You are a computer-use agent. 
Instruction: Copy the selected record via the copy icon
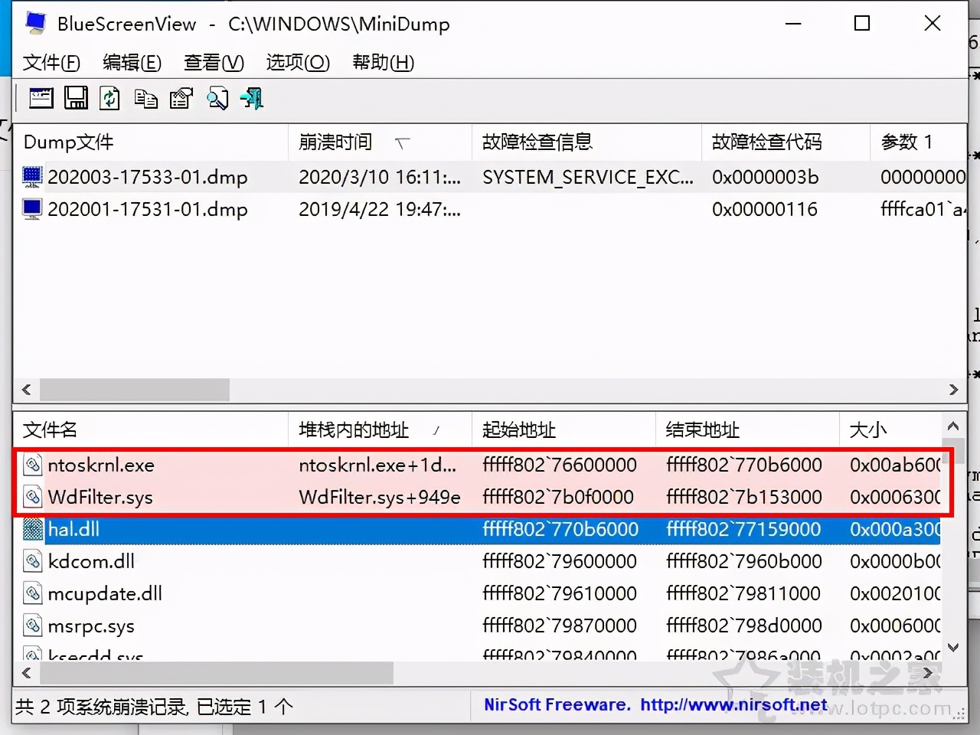pyautogui.click(x=145, y=98)
